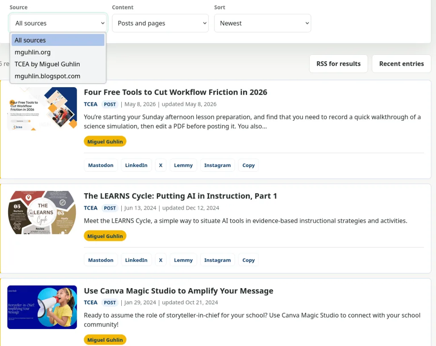The image size is (436, 346).
Task: Share Four Free Tools post on LinkedIn
Action: [136, 165]
